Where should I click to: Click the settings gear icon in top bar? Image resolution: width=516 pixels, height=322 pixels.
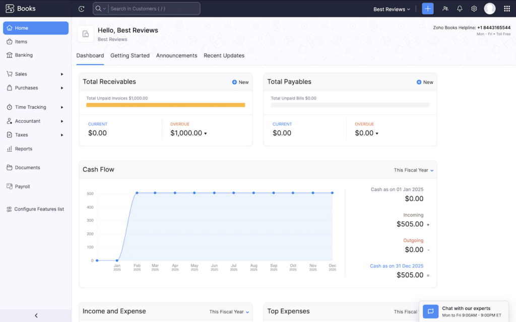pos(473,9)
